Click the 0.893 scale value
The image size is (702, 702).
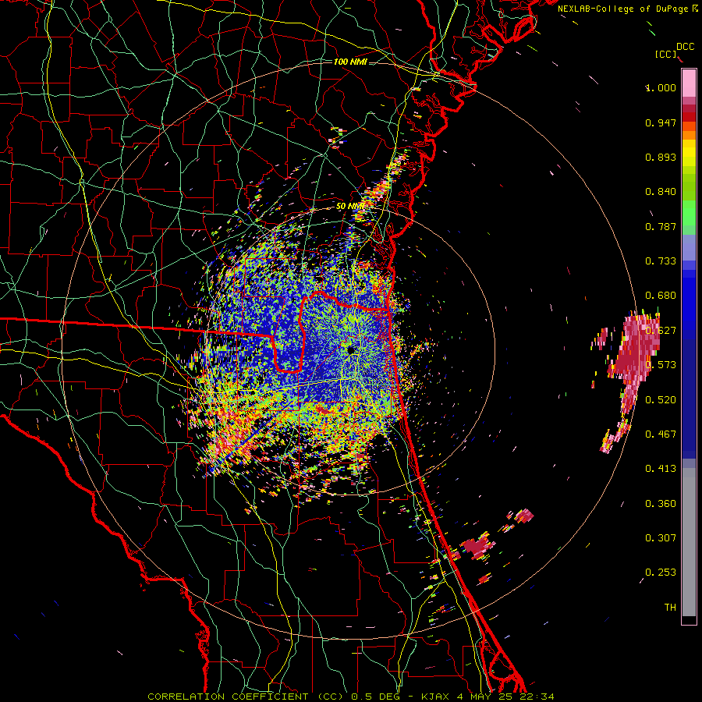pos(661,157)
